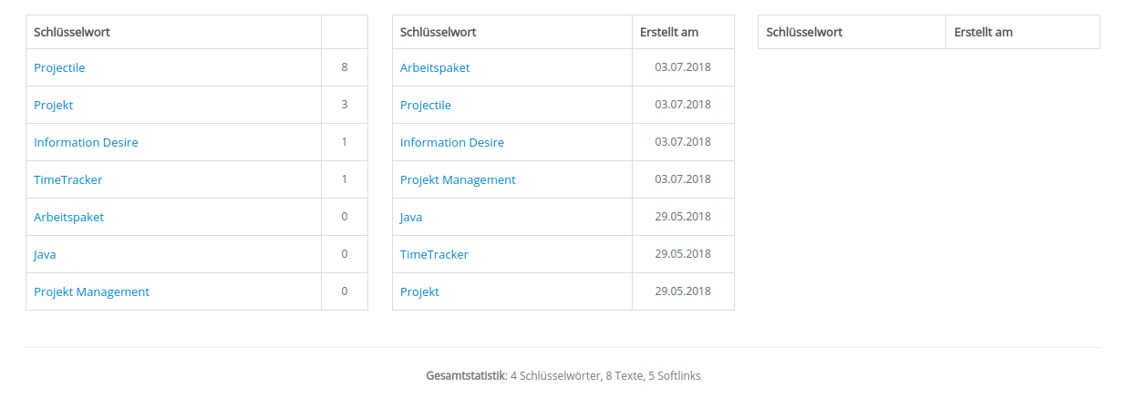
Task: Select Projekt Management in the dated table
Action: [x=458, y=179]
